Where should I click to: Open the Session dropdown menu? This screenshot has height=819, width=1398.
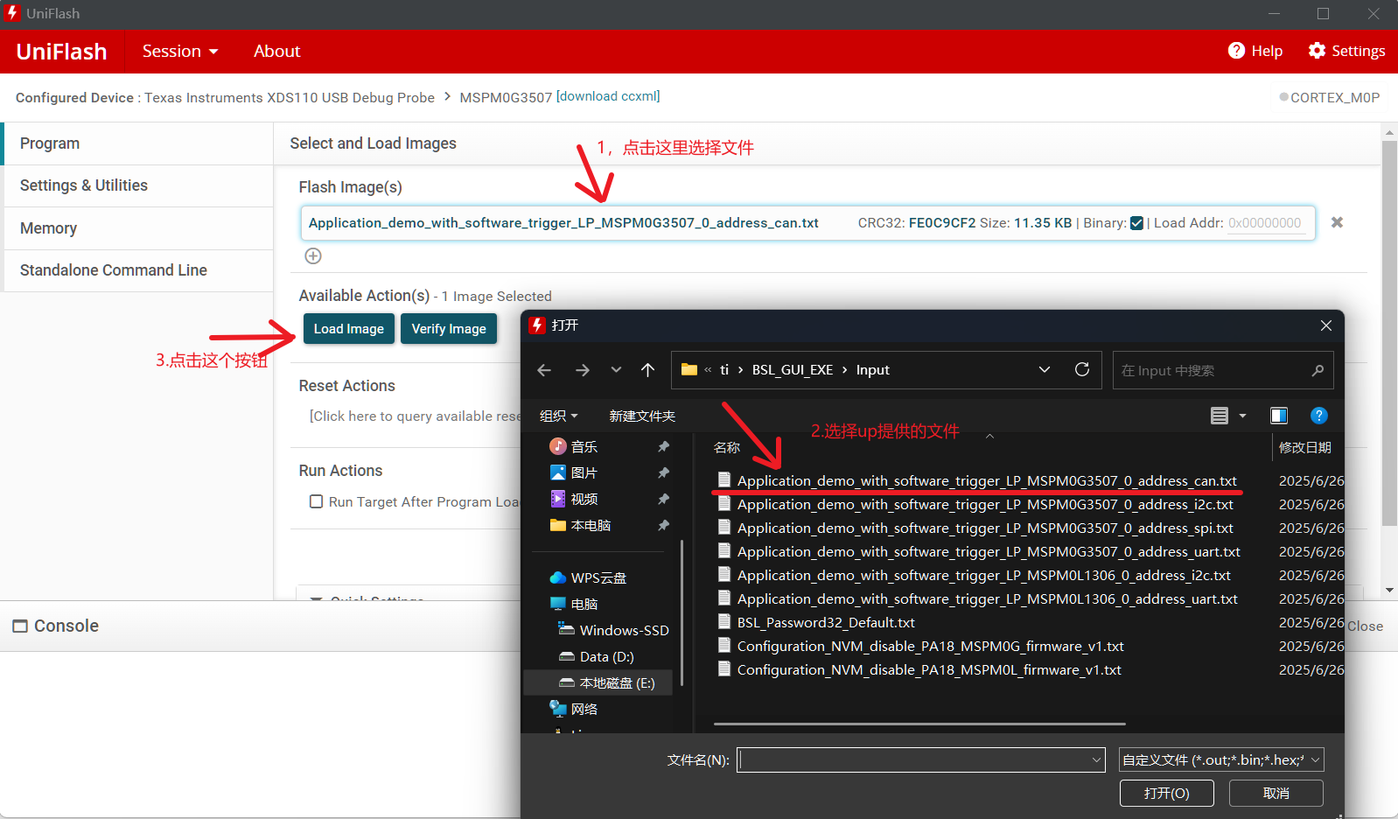pos(180,51)
